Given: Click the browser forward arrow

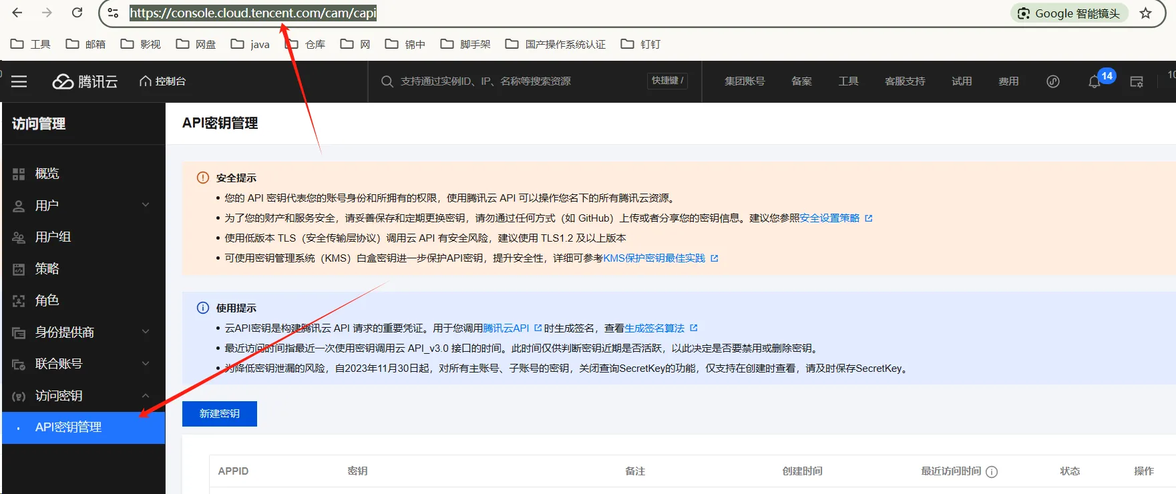Looking at the screenshot, I should click(x=47, y=13).
